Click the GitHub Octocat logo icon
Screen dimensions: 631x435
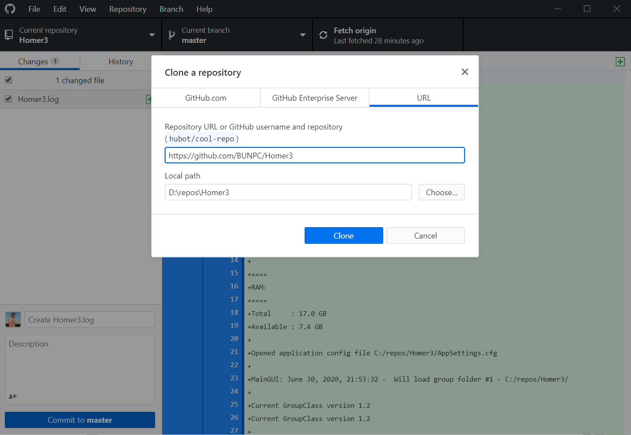pyautogui.click(x=10, y=9)
